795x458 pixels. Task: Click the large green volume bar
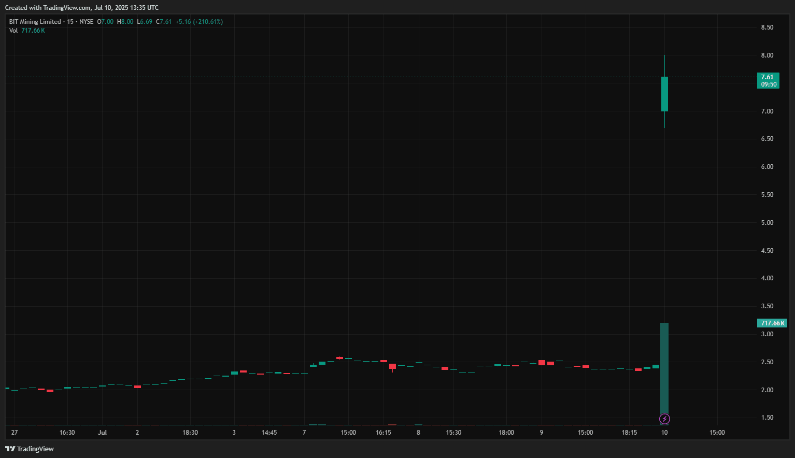coord(664,373)
